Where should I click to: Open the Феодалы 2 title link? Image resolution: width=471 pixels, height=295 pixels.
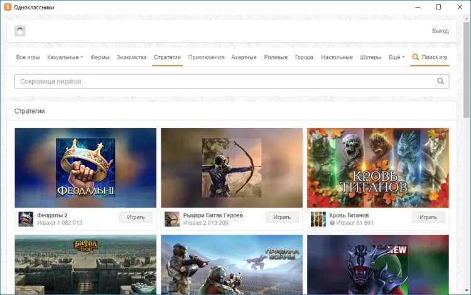[52, 215]
